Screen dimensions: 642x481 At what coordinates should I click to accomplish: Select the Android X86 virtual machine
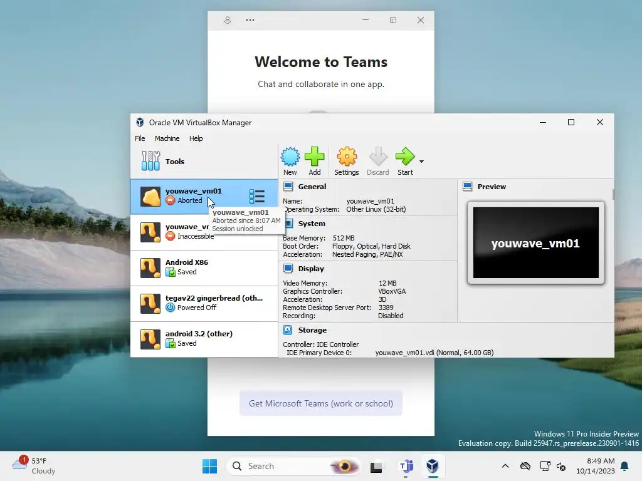click(x=204, y=267)
